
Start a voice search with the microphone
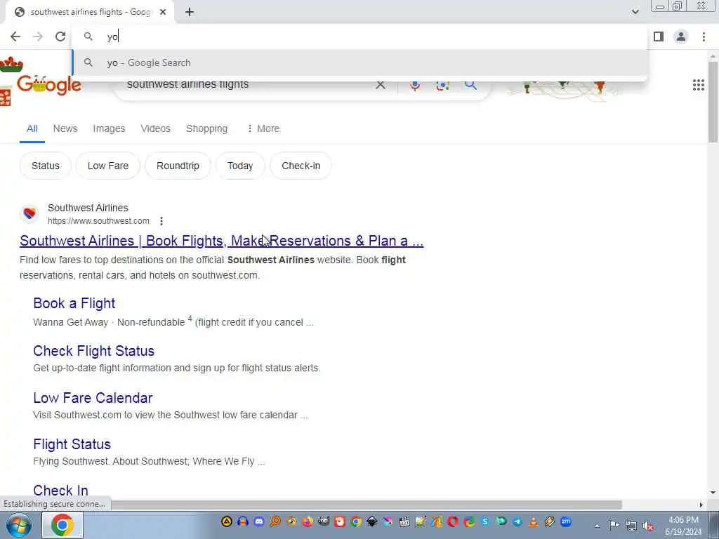click(x=415, y=85)
